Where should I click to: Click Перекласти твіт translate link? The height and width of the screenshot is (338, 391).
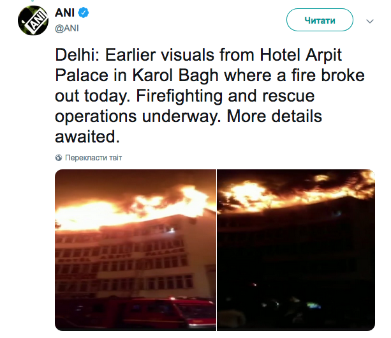(93, 158)
